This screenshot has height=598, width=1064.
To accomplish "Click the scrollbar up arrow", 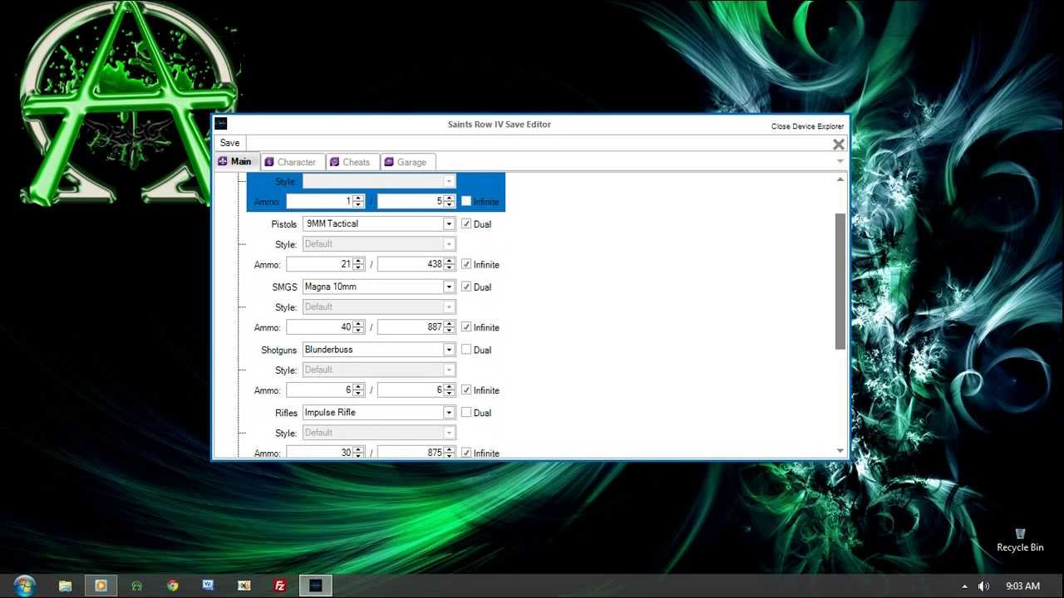I will (x=840, y=179).
